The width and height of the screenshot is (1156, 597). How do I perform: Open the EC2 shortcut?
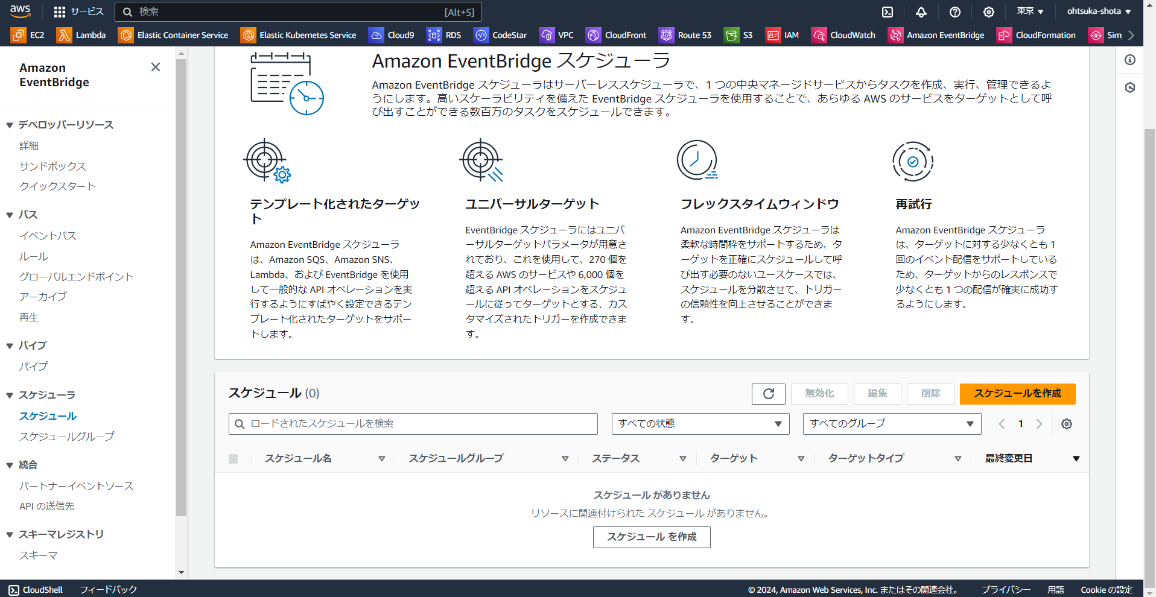click(x=28, y=35)
